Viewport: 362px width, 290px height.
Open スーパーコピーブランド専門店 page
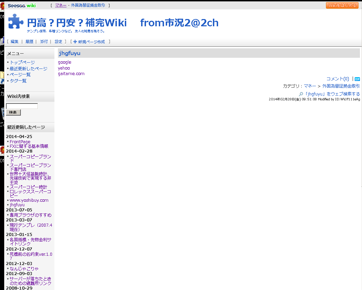[x=30, y=167]
